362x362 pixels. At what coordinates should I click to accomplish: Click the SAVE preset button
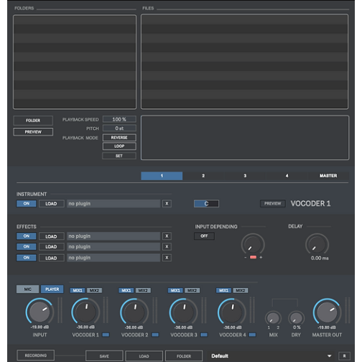pos(104,356)
